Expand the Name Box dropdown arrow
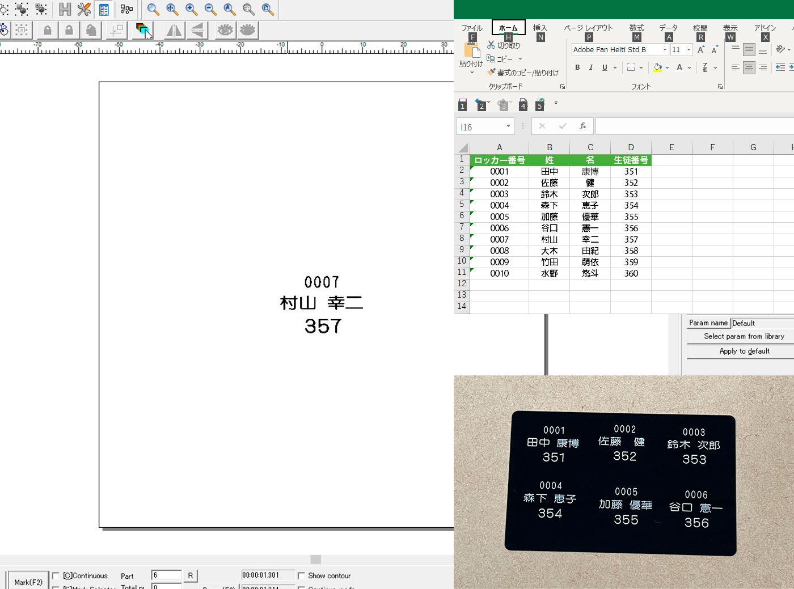The width and height of the screenshot is (794, 589). coord(508,126)
